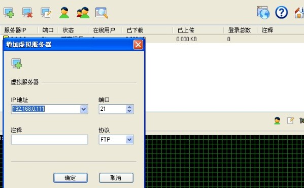The image size is (304, 188).
Task: Increase the port number with up arrow
Action: [x=129, y=107]
